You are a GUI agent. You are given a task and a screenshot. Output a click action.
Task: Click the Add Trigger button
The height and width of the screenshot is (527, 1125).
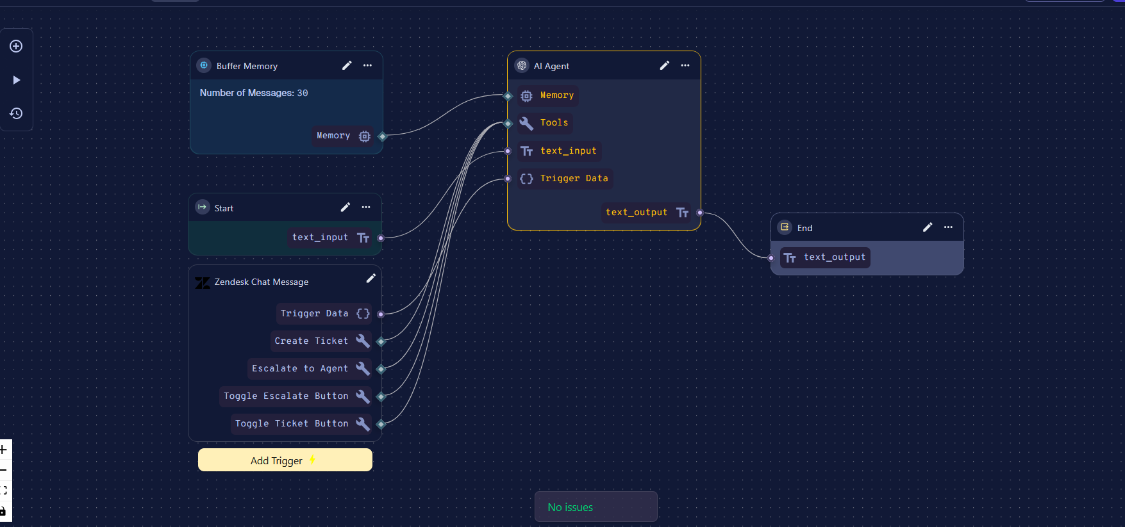(x=285, y=460)
